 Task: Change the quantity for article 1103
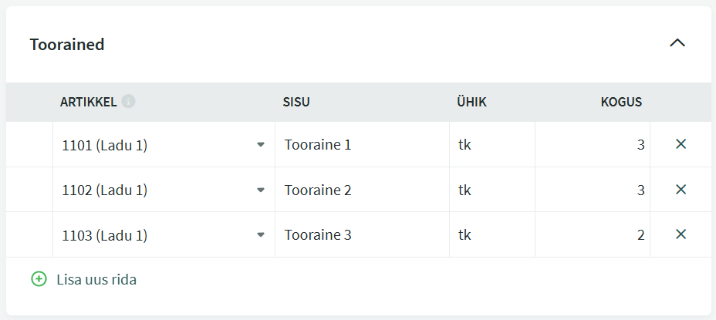click(x=593, y=235)
